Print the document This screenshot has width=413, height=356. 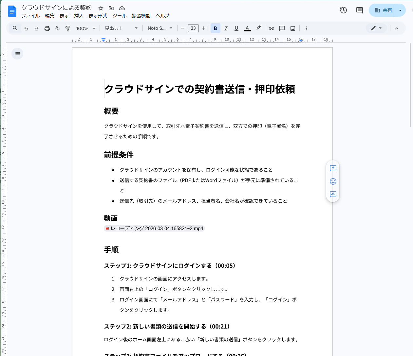(x=47, y=28)
